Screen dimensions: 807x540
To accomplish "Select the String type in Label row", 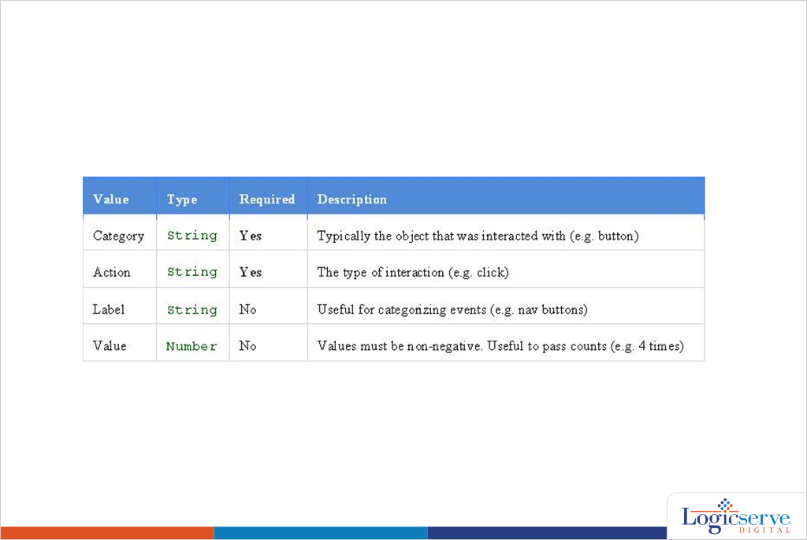I will click(x=192, y=310).
